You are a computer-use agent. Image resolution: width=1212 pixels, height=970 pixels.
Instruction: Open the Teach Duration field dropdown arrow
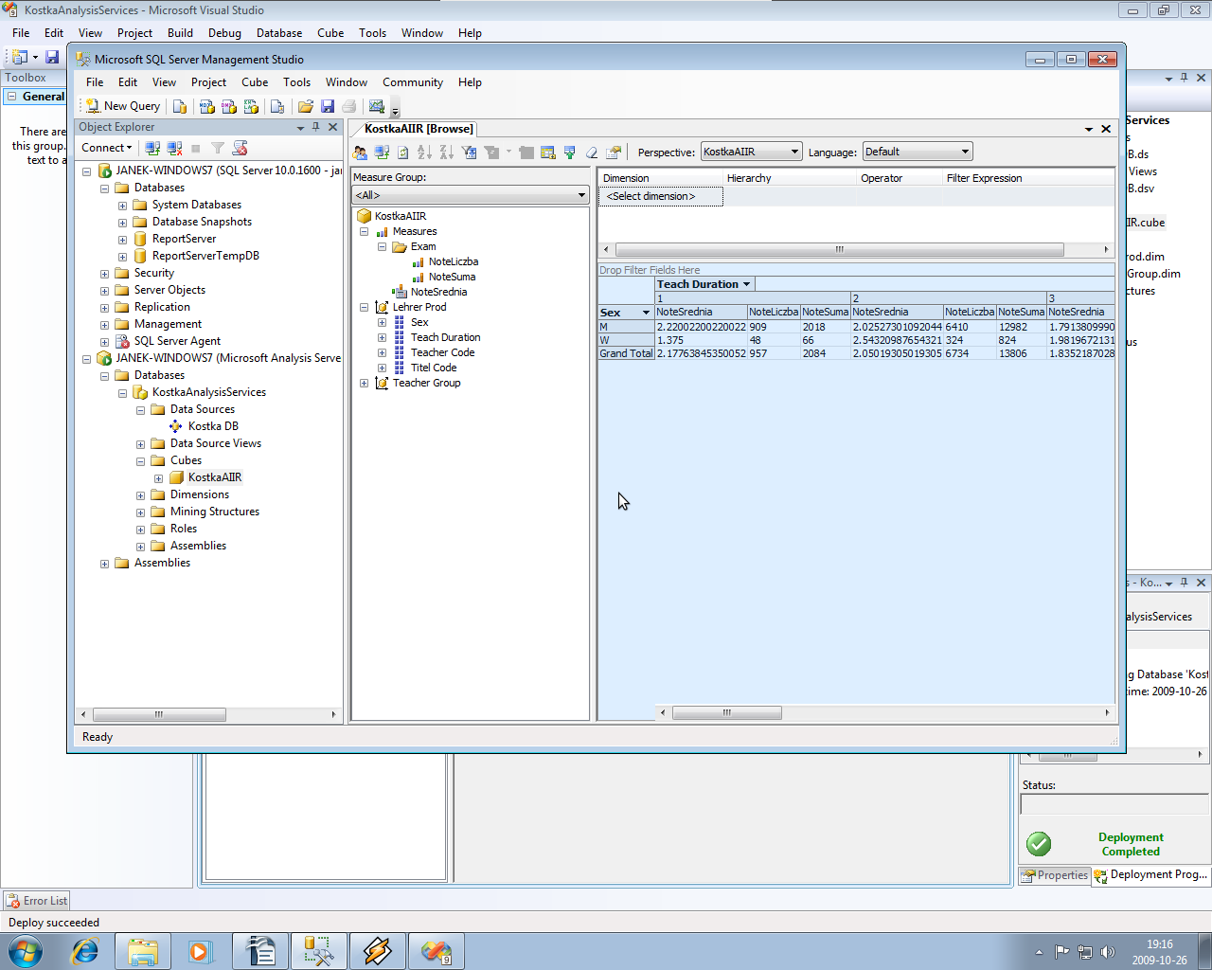pyautogui.click(x=746, y=284)
